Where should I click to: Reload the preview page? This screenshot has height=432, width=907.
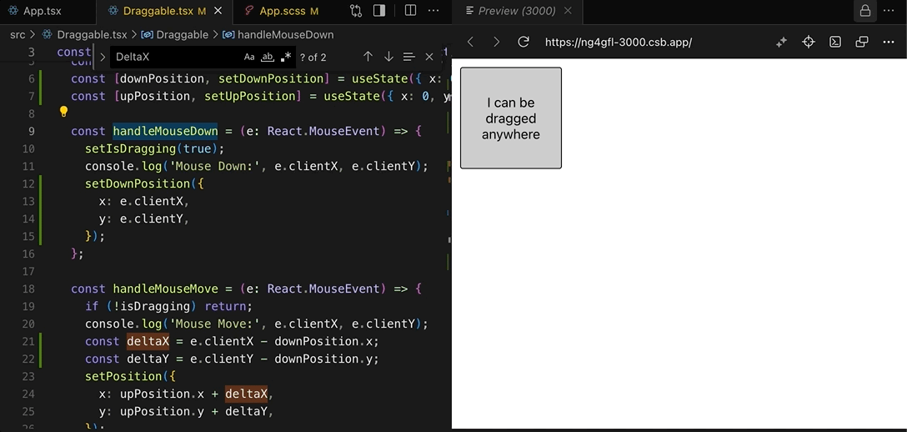click(524, 42)
